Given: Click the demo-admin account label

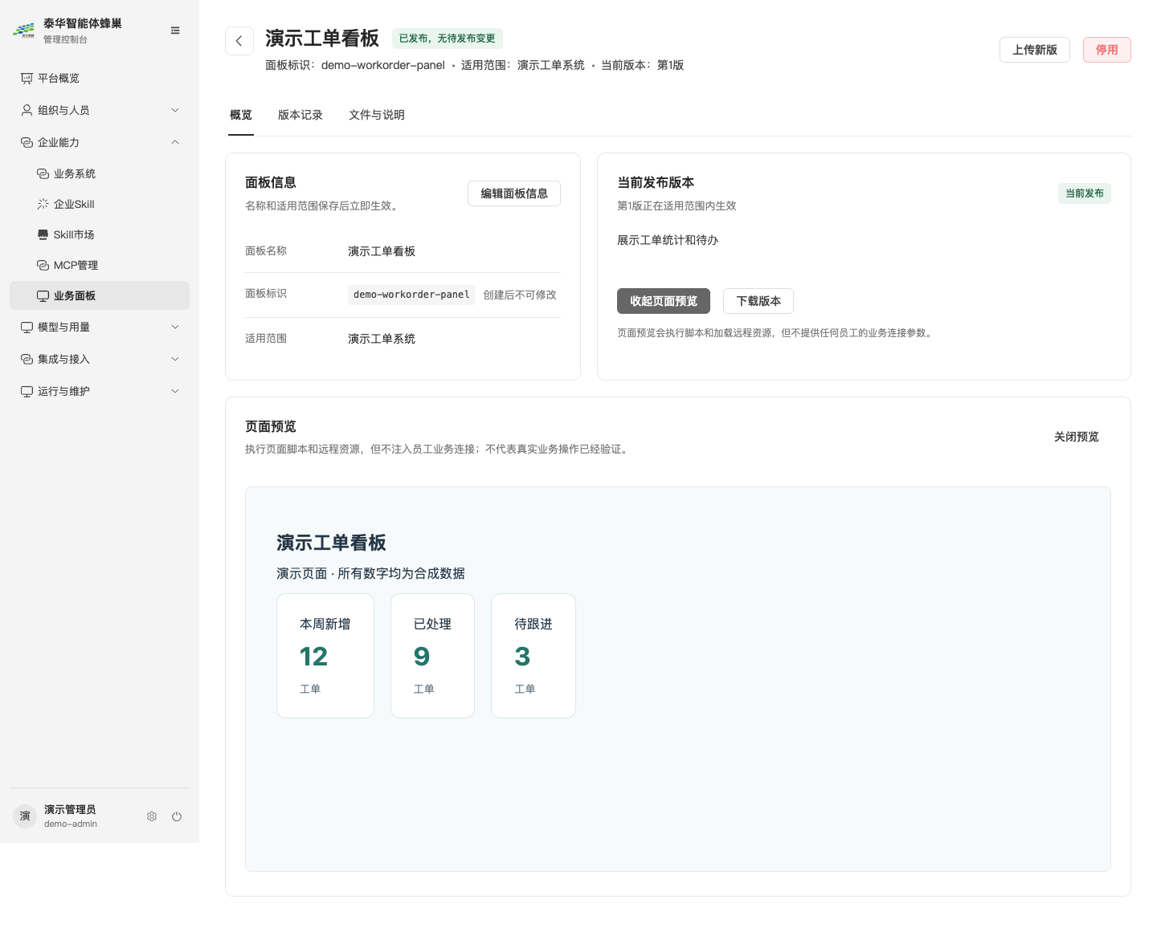Looking at the screenshot, I should pos(71,824).
